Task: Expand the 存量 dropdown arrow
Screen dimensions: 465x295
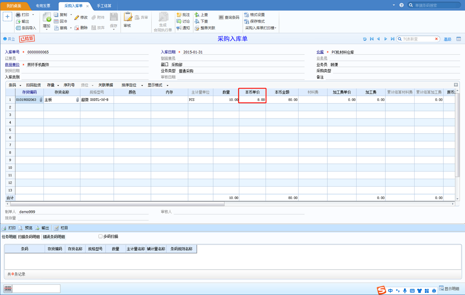Action: pos(58,85)
